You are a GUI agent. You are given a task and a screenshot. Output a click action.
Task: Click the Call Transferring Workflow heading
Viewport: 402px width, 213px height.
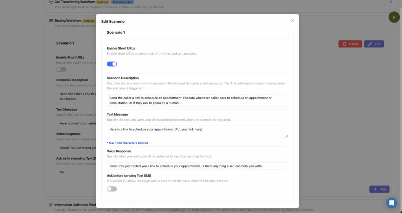(75, 2)
